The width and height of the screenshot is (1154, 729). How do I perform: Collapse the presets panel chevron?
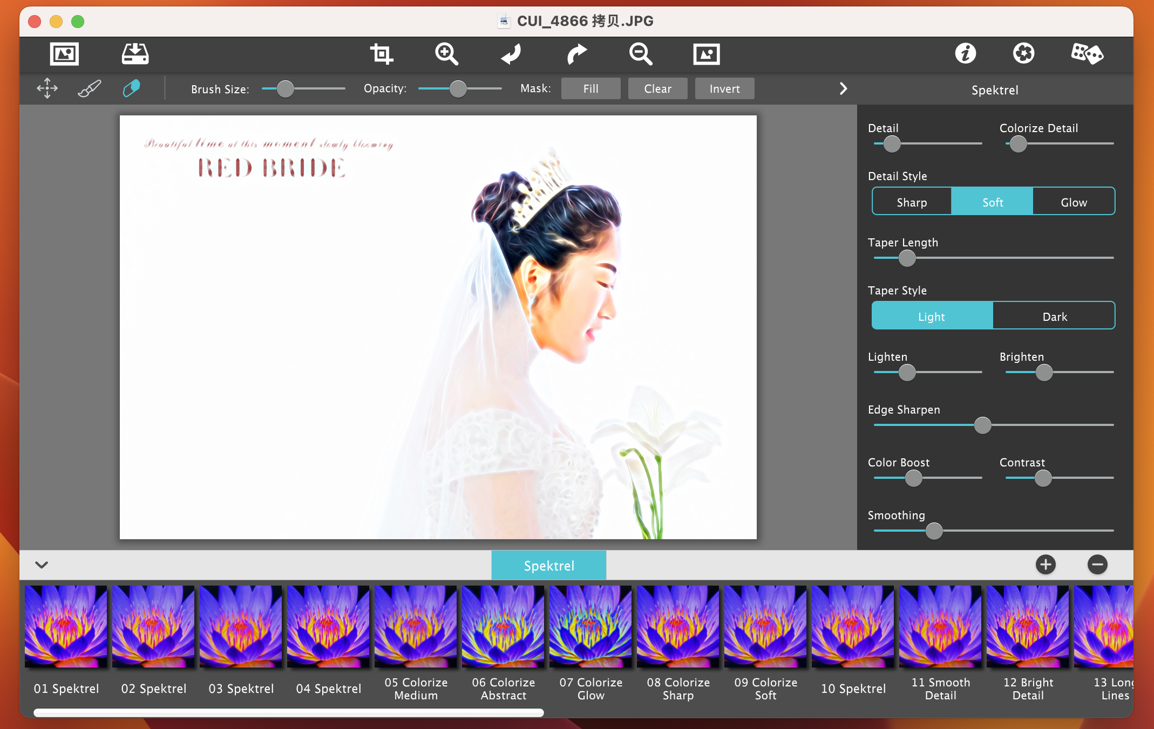(x=42, y=565)
